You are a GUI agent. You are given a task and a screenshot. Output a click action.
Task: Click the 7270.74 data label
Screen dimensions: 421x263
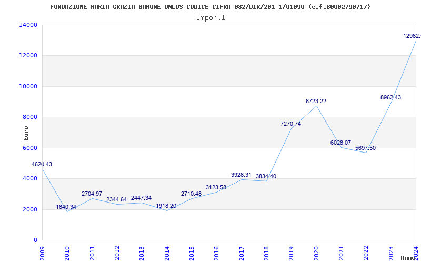pyautogui.click(x=290, y=124)
